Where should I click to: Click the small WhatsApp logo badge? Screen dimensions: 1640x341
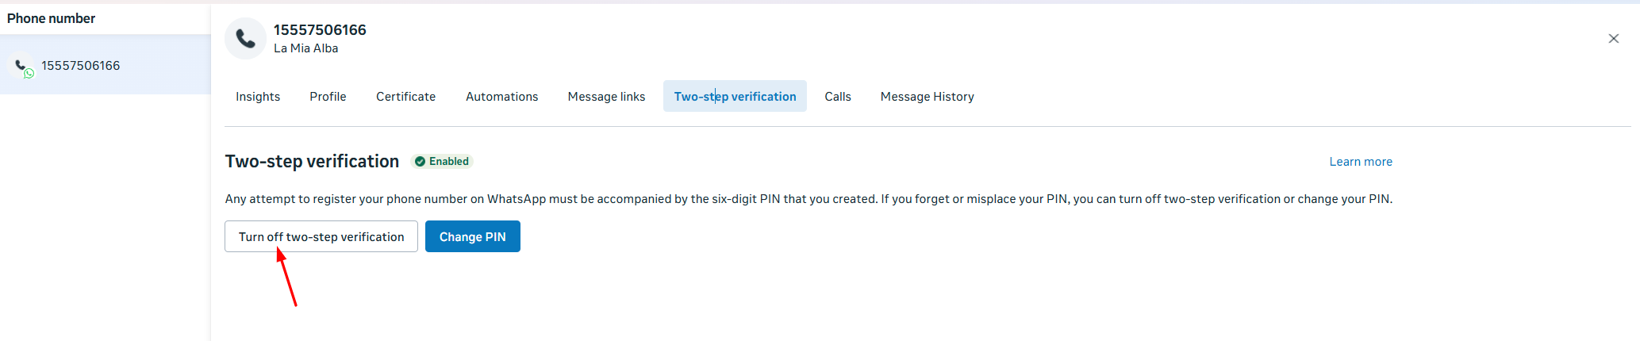(29, 74)
